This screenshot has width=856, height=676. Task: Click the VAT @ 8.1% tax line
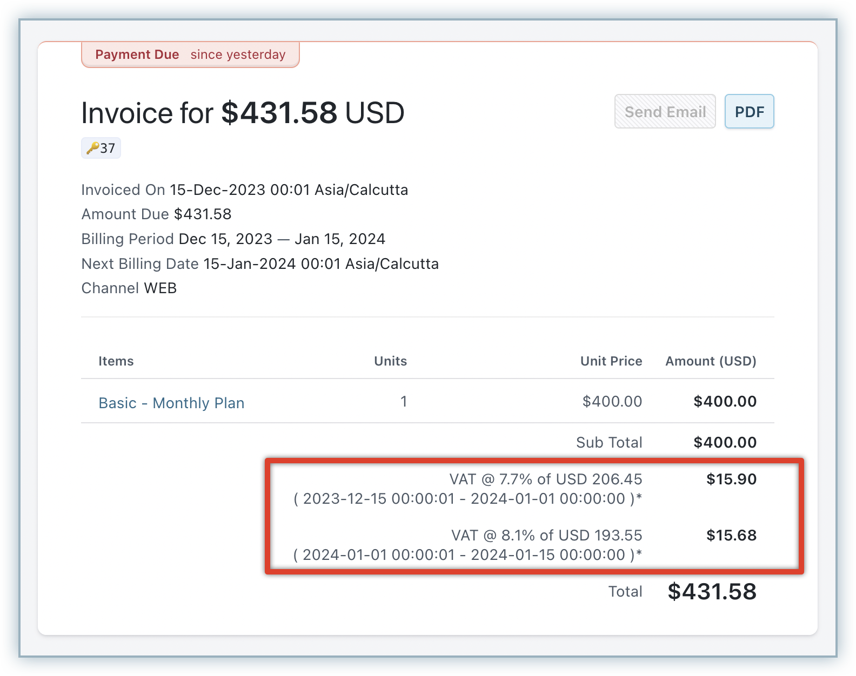(x=546, y=536)
